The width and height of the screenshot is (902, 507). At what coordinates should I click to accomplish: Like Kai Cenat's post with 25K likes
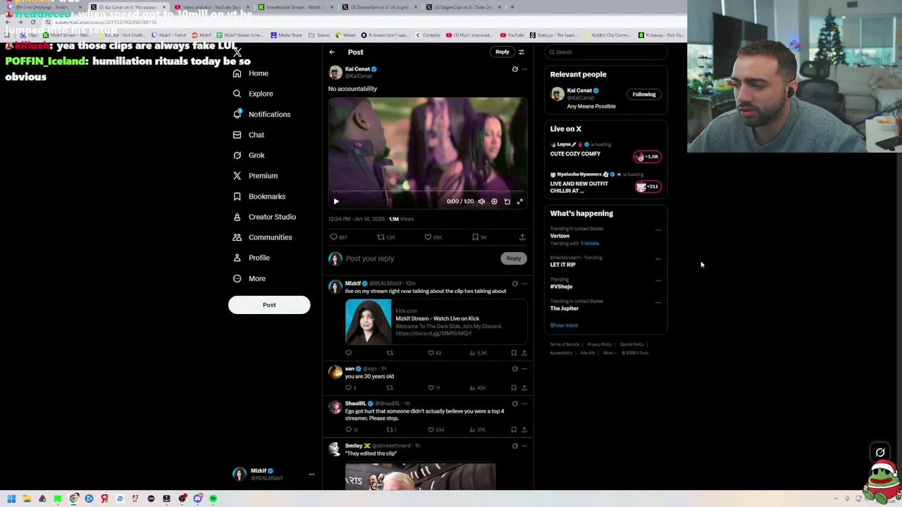coord(433,237)
